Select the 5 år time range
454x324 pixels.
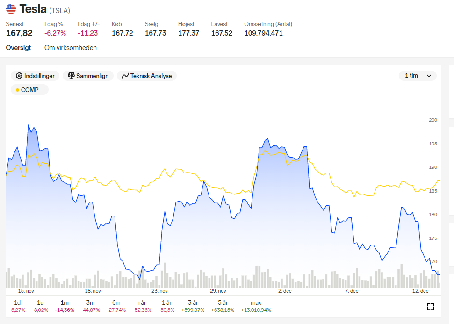(223, 306)
